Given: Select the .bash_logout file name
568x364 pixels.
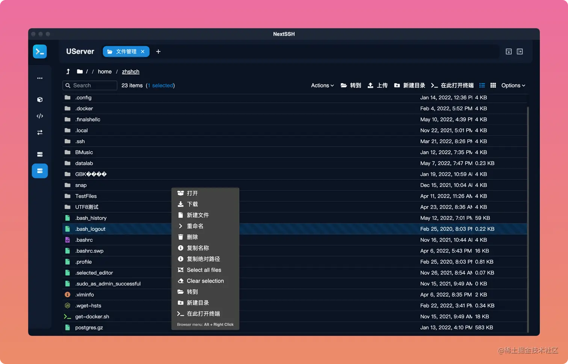Looking at the screenshot, I should 90,229.
